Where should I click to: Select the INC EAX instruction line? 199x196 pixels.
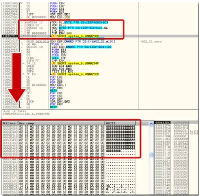click(x=58, y=31)
